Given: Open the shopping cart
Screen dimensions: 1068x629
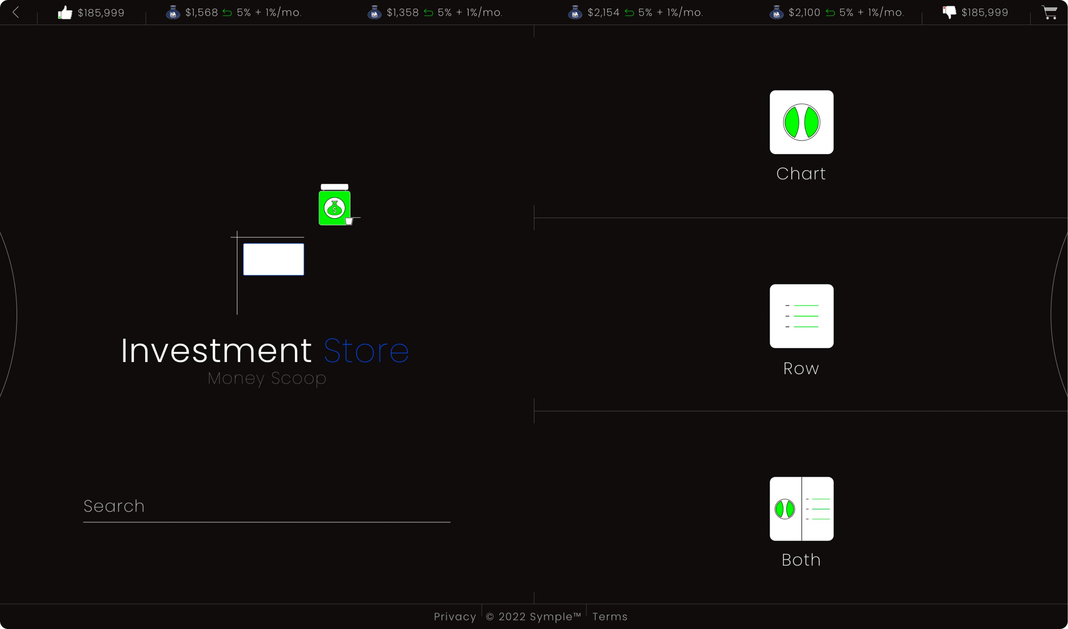Looking at the screenshot, I should pos(1049,13).
